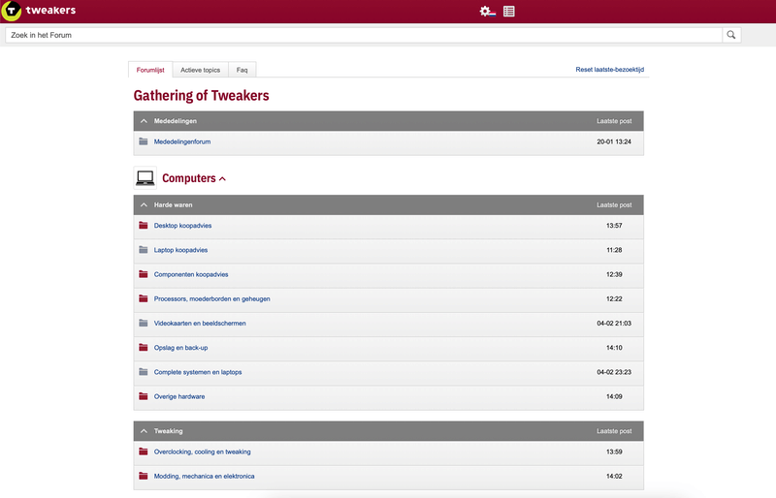
Task: Click last post time 12:22
Action: coord(614,298)
